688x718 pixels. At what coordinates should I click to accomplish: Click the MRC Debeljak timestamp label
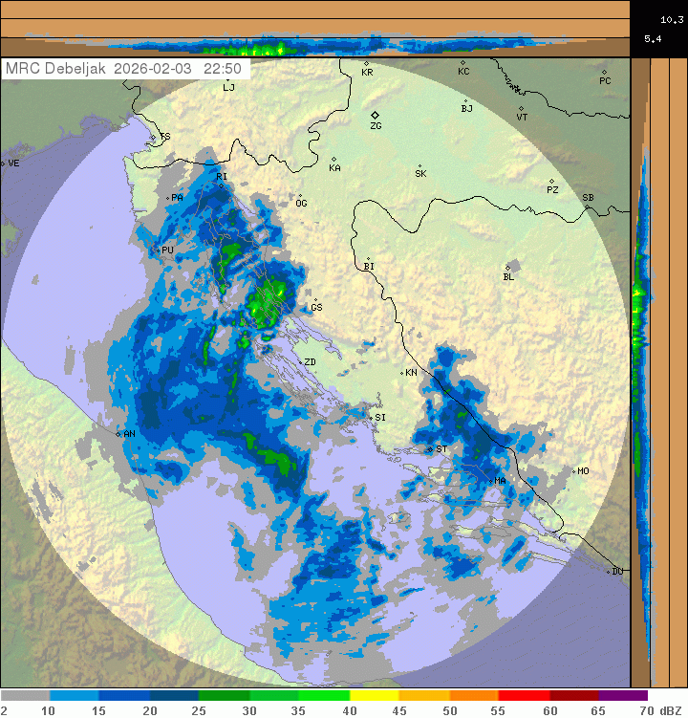[x=123, y=69]
